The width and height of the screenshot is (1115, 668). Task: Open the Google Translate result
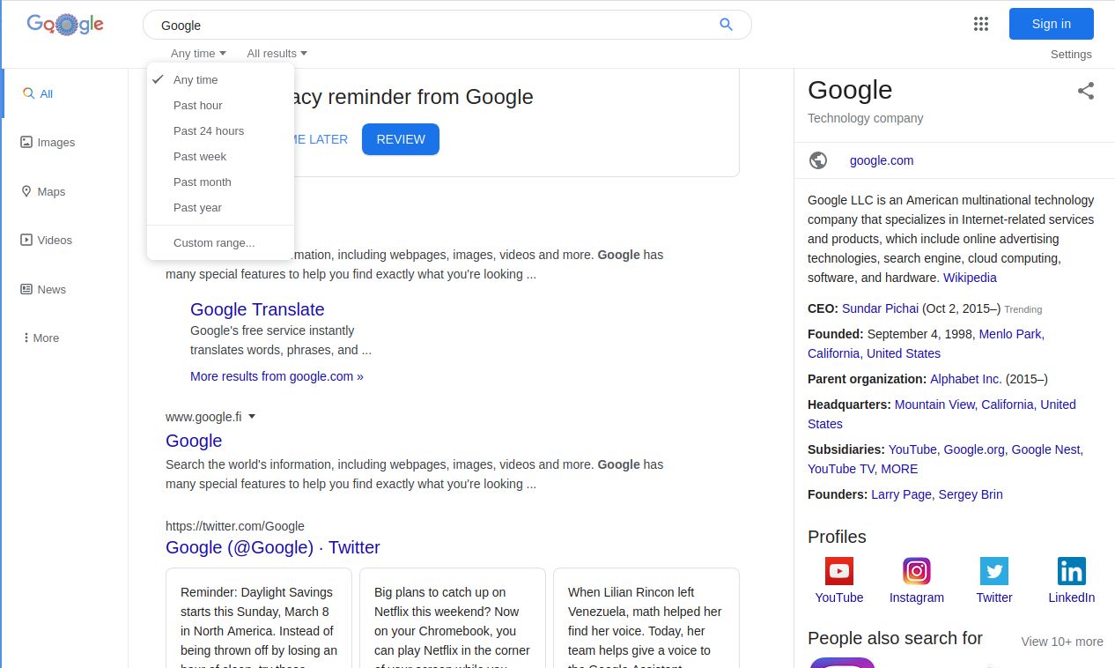point(257,309)
